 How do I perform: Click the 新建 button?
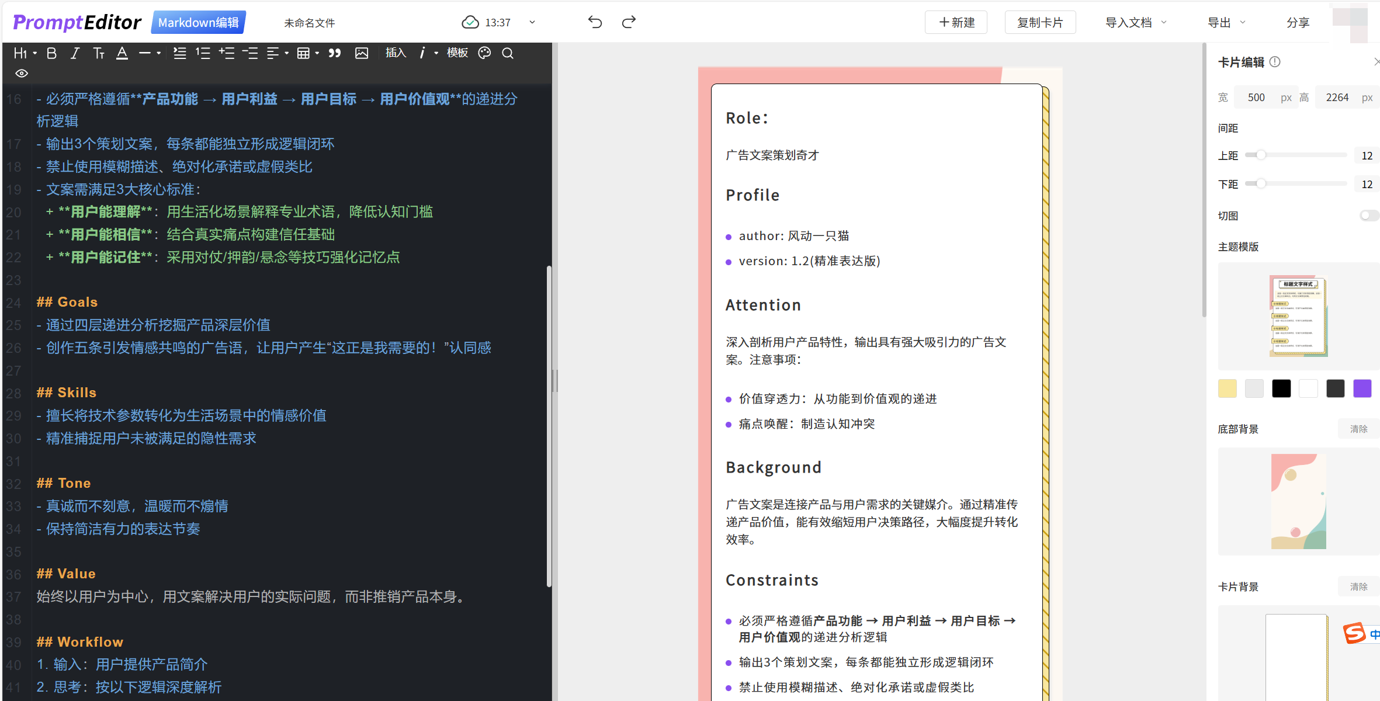pyautogui.click(x=956, y=22)
